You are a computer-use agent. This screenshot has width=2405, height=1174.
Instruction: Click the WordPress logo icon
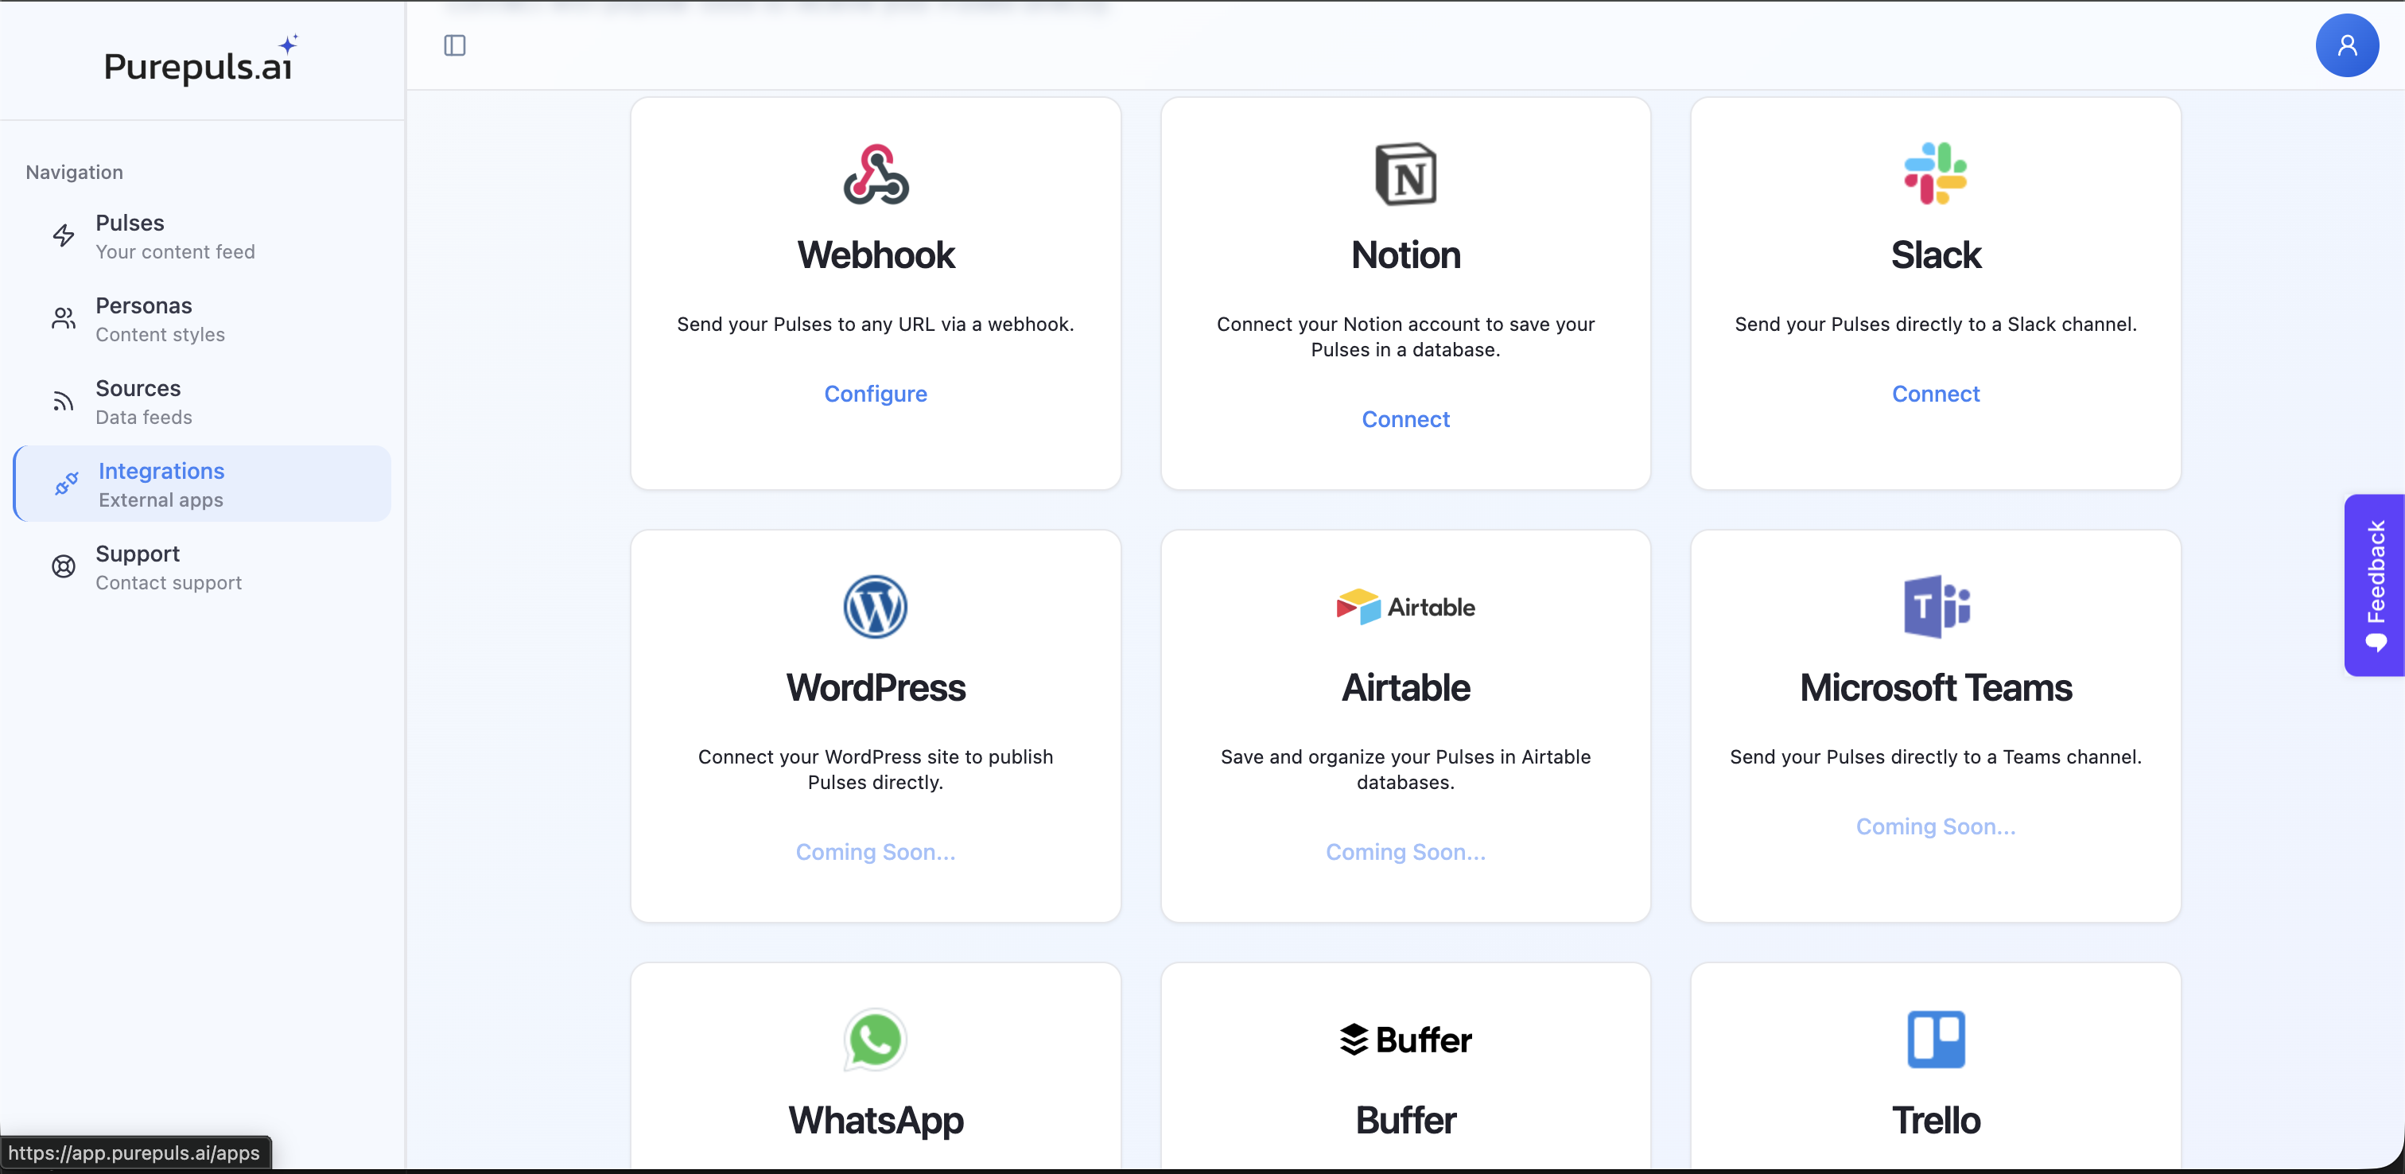coord(875,606)
